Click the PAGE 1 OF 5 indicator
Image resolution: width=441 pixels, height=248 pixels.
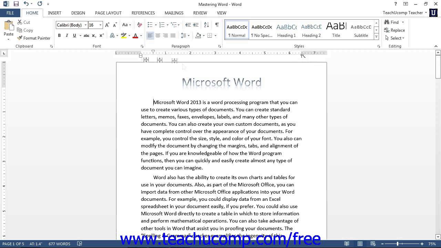13,244
